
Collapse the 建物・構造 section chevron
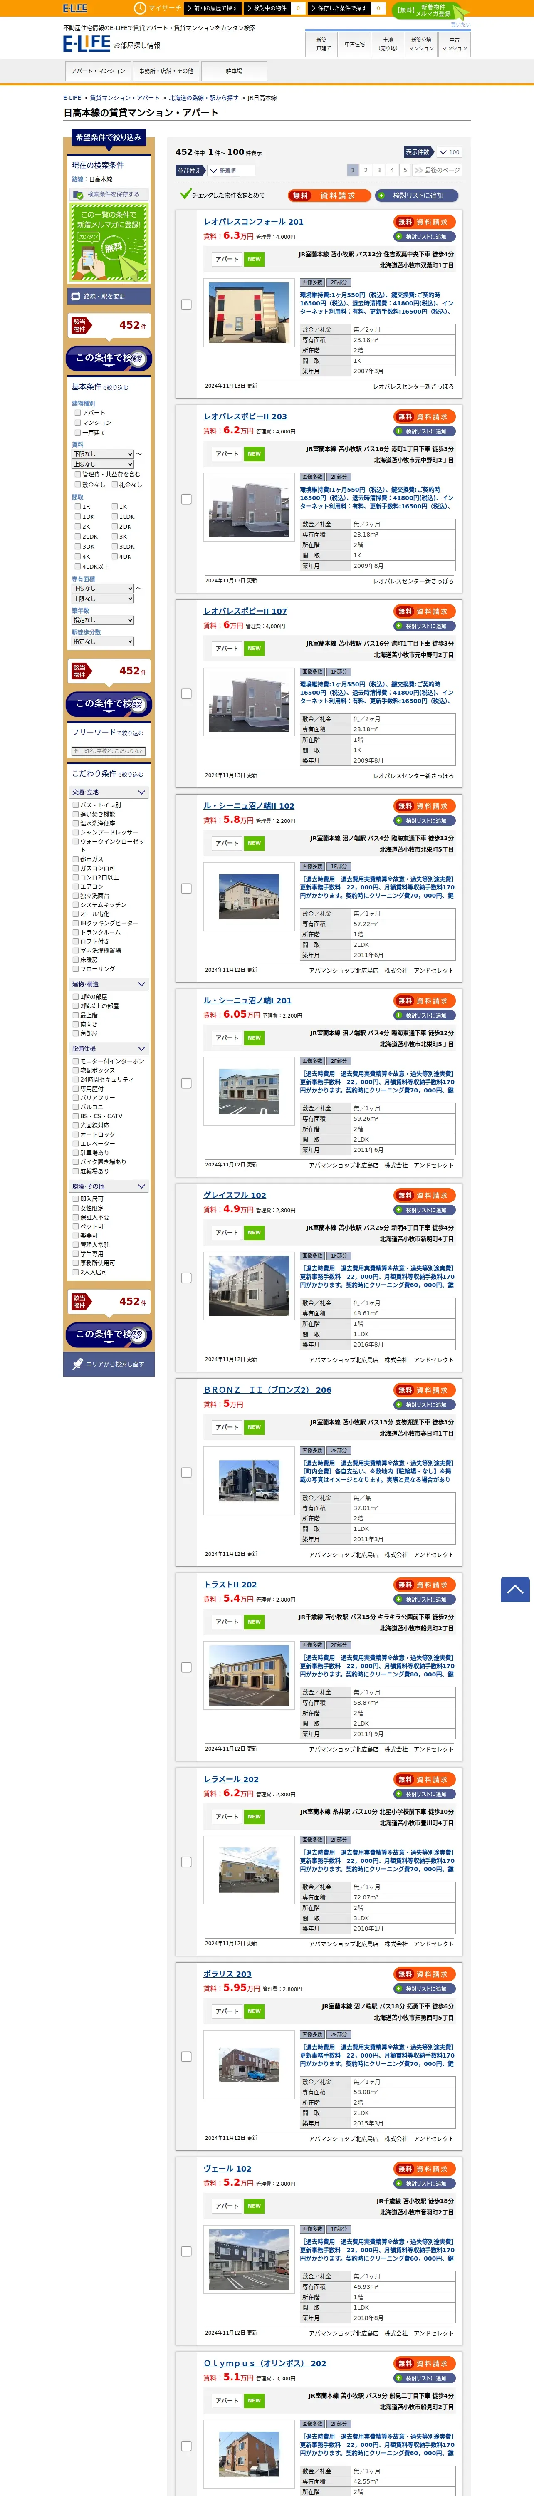(141, 984)
